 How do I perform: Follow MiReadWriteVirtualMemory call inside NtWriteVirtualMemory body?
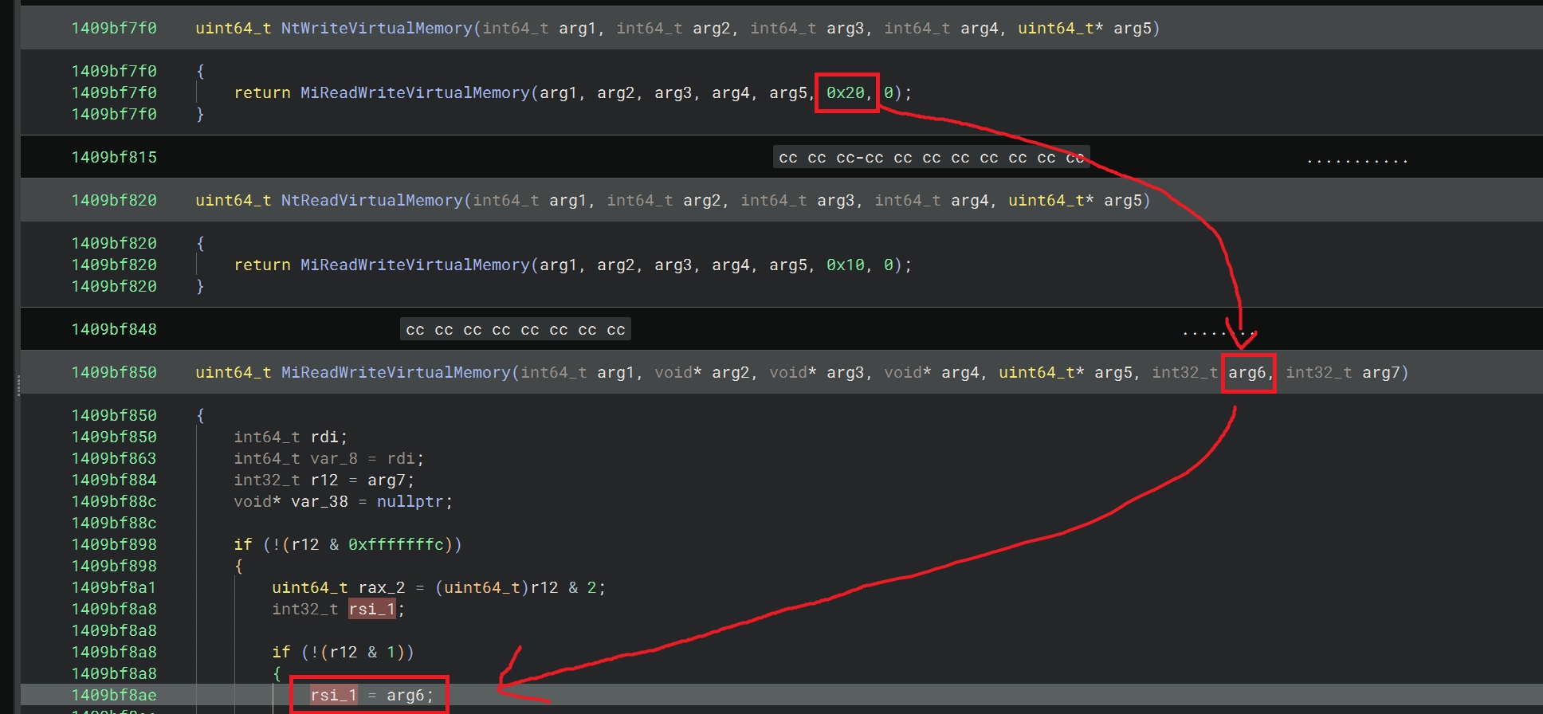point(414,93)
